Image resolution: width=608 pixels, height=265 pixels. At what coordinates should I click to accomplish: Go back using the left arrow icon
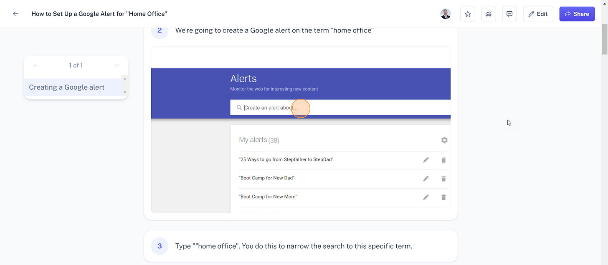pyautogui.click(x=15, y=14)
